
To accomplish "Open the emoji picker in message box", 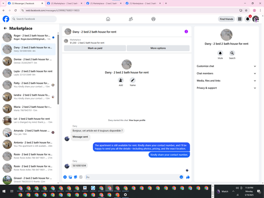I will point(181,177).
